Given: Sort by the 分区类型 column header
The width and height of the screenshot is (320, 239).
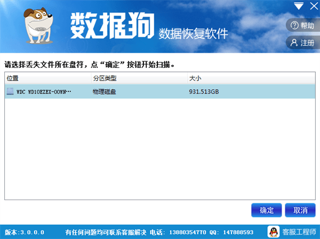Looking at the screenshot, I should click(x=139, y=78).
